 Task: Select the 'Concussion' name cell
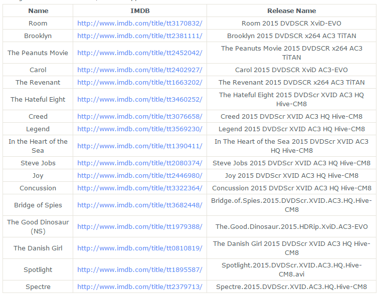pos(38,188)
